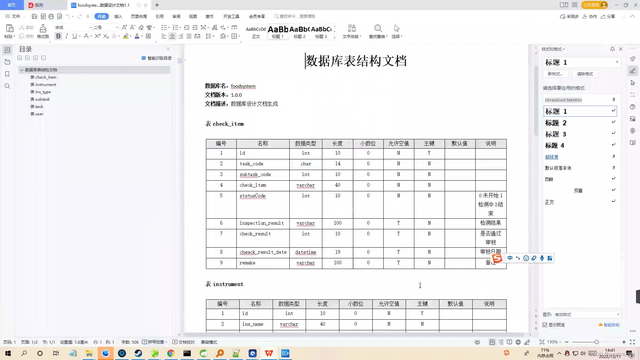The image size is (640, 360).
Task: Click 新样式 button in styles panel
Action: (x=555, y=73)
